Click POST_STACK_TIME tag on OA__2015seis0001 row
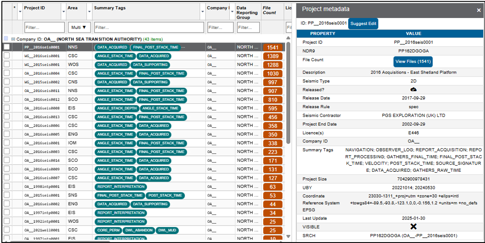The image size is (485, 243). pyautogui.click(x=165, y=195)
